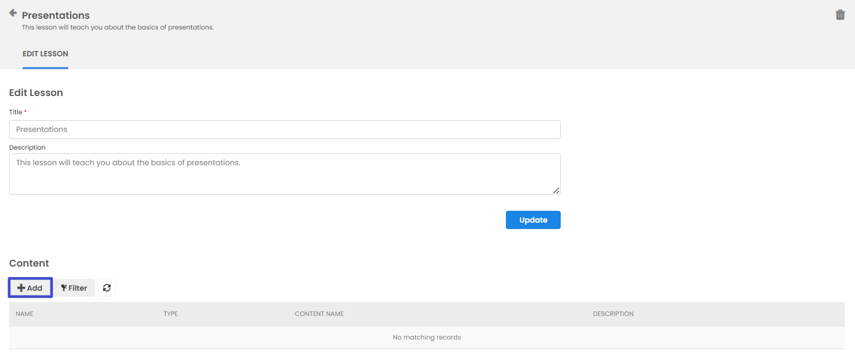Sort by the NAME column header
The height and width of the screenshot is (361, 855).
click(25, 314)
